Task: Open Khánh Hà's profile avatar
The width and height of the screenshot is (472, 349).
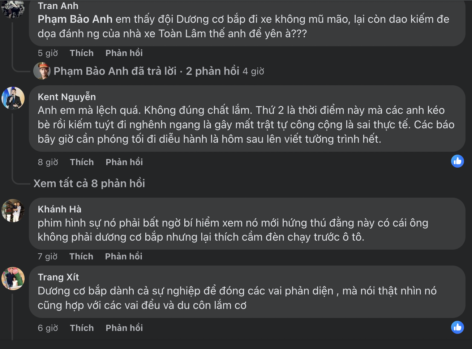Action: point(13,210)
